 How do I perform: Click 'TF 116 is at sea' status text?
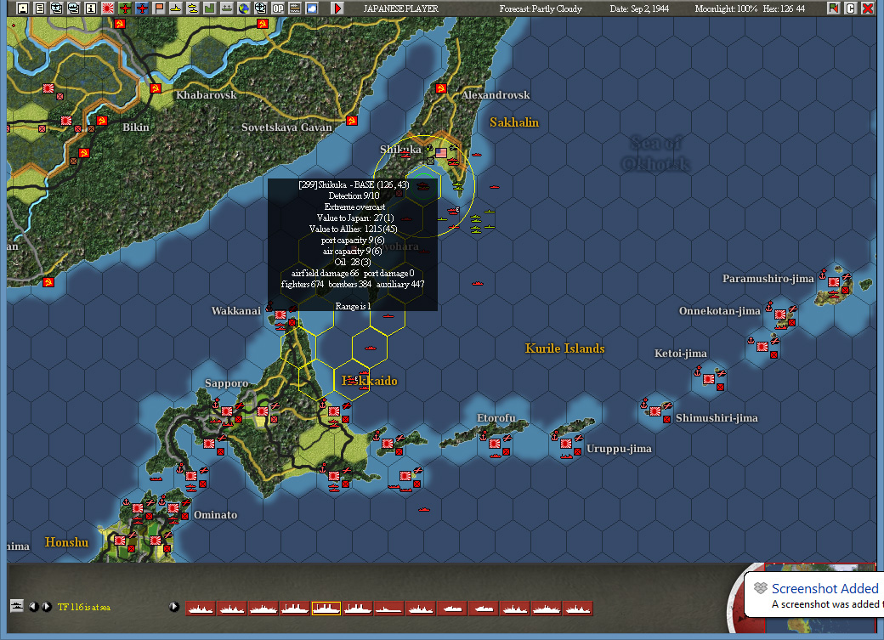point(84,608)
